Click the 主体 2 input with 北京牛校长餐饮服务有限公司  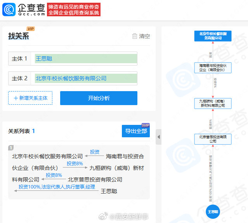pyautogui.click(x=86, y=78)
